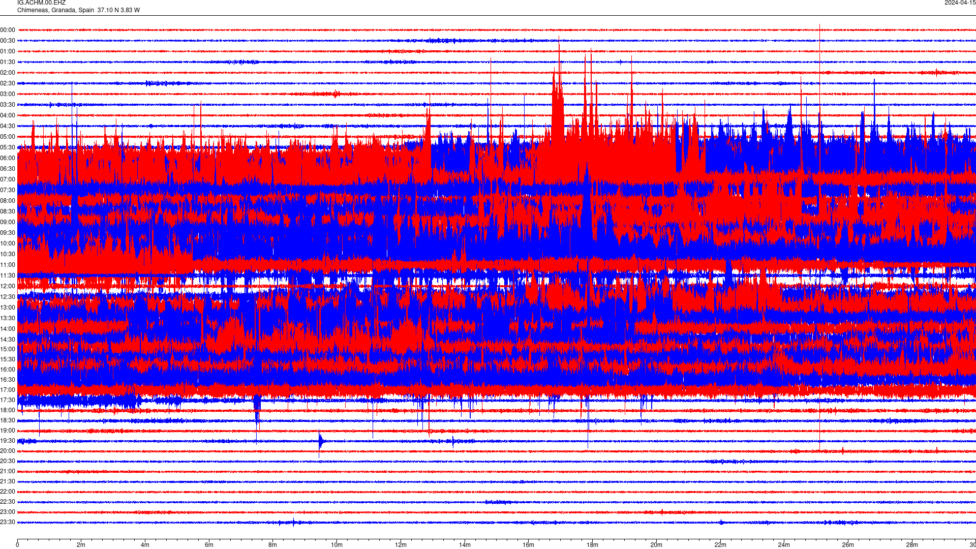976x549 pixels.
Task: Select the 10:30 time row label
Action: coord(8,254)
